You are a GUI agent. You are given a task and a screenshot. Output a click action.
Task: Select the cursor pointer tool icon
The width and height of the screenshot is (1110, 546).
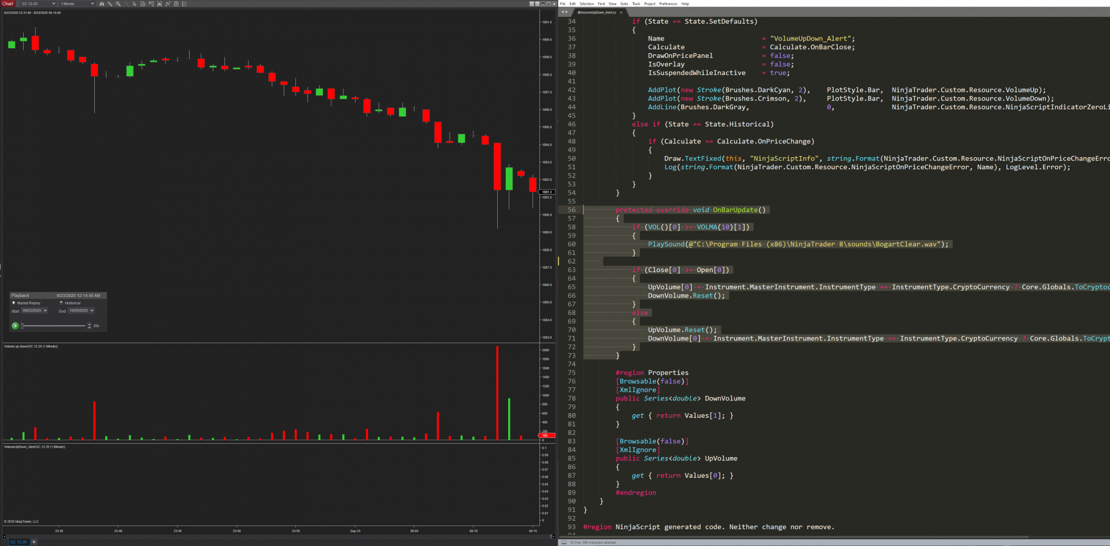click(135, 4)
